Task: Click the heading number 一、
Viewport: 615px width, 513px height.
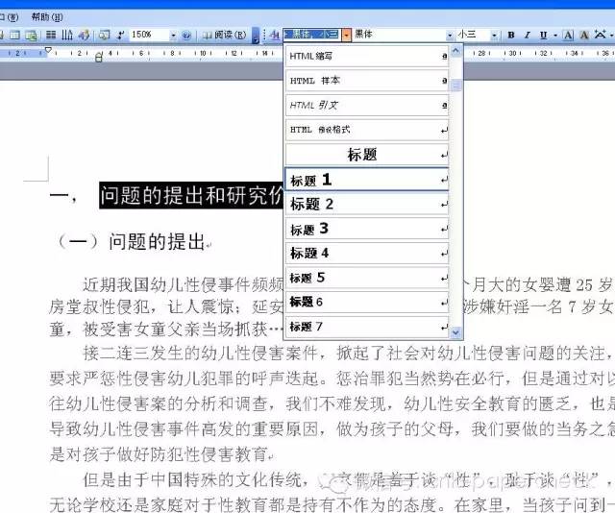Action: coord(63,196)
